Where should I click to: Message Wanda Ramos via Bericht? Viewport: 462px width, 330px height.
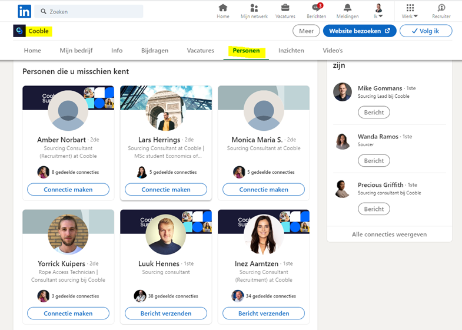pos(374,161)
